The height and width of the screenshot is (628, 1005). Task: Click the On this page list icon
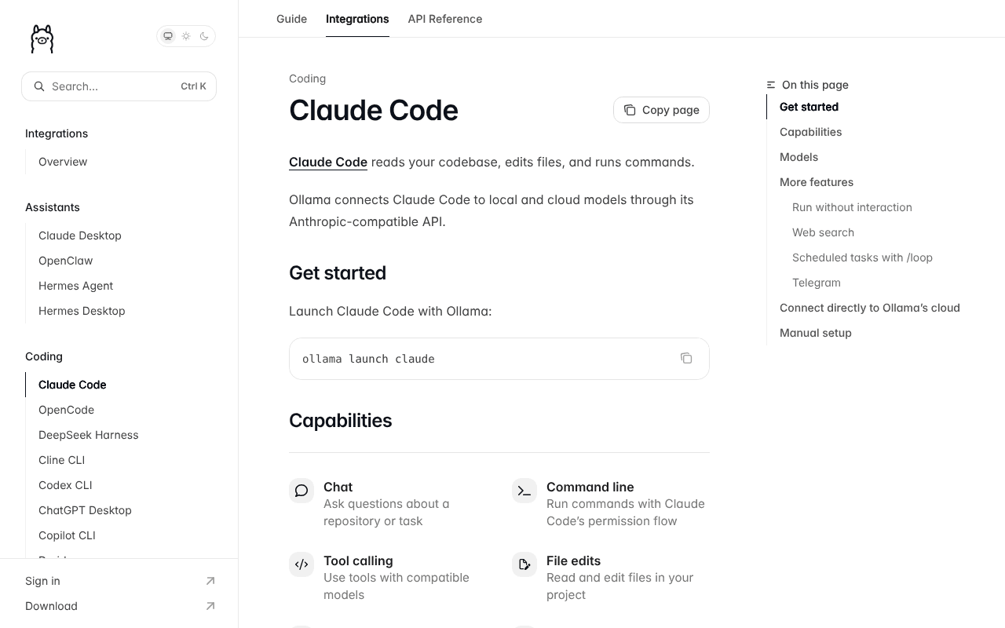pos(771,85)
